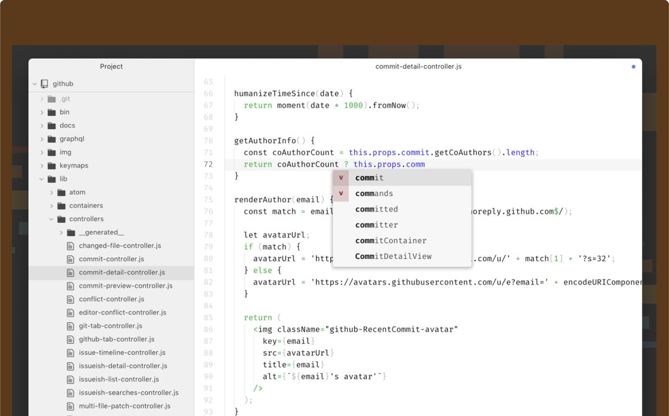Viewport: 669px width, 416px height.
Task: Click the github repository book icon
Action: point(44,84)
